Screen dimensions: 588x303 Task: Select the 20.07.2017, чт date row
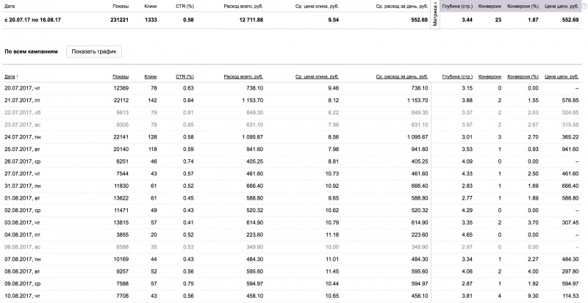[21, 88]
